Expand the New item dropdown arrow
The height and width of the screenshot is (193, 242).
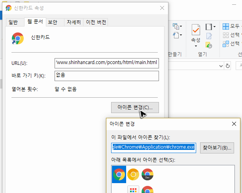(181, 26)
